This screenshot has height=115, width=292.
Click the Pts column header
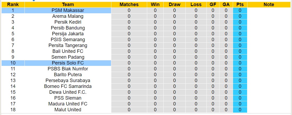[x=240, y=5]
